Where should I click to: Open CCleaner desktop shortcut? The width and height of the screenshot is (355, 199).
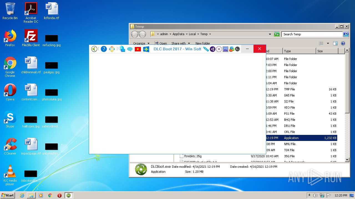coord(10,146)
